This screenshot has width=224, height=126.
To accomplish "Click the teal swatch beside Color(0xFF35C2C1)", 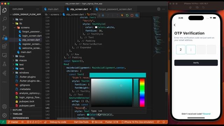I will click(88, 115).
